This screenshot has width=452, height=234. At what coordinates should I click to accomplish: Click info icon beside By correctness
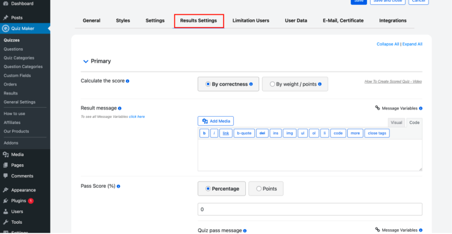pos(251,84)
